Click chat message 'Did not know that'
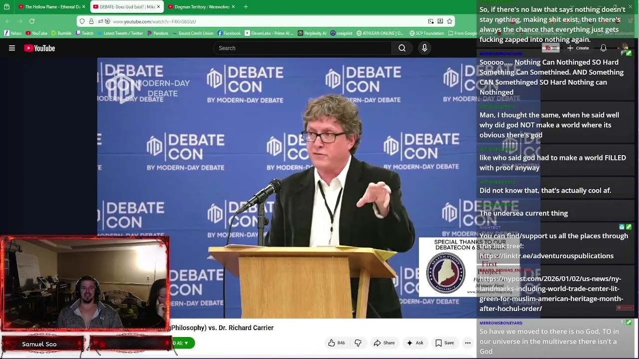 pos(545,190)
